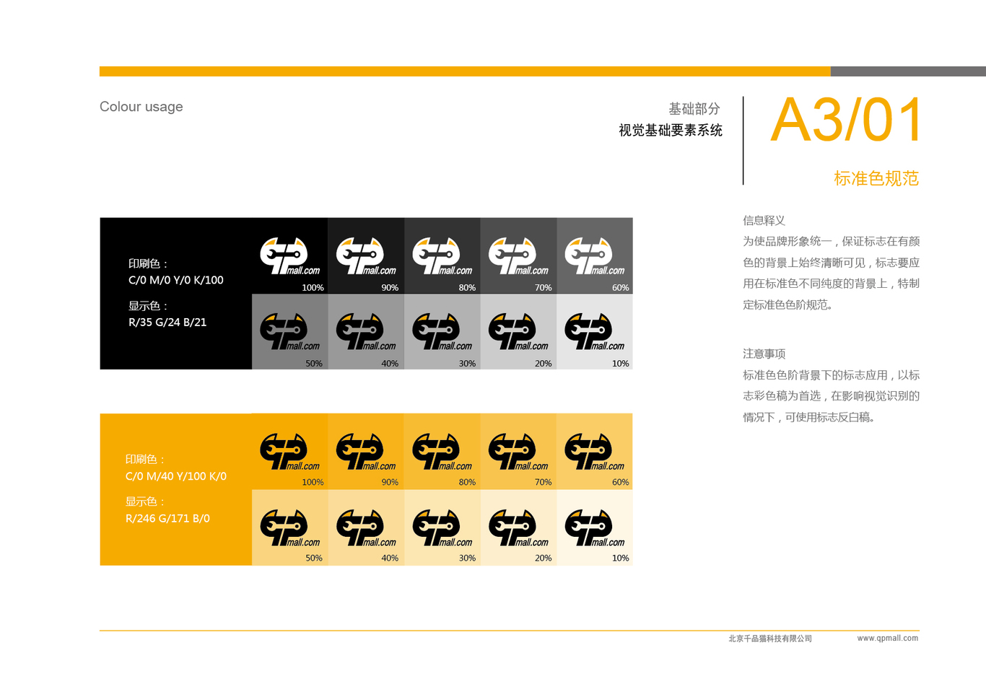Viewport: 986px width, 697px height.
Task: Click the logo on 80% black swatch
Action: 442,256
